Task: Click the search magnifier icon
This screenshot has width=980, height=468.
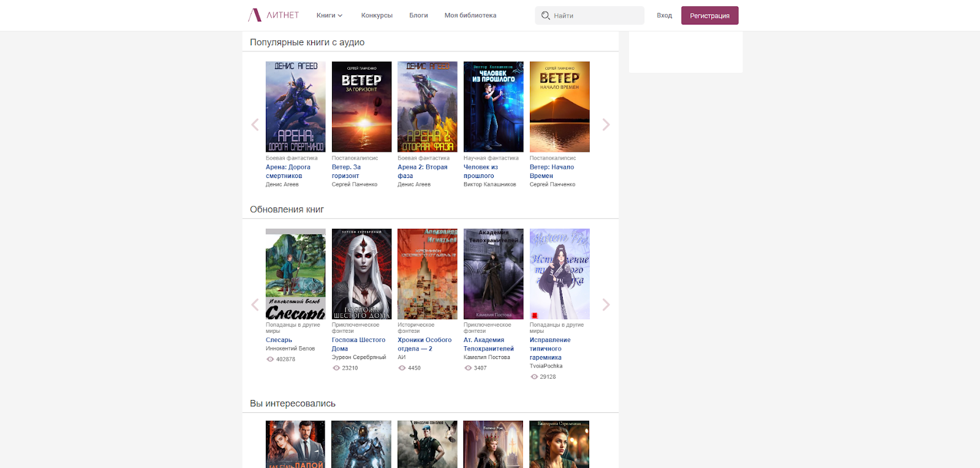Action: 545,15
